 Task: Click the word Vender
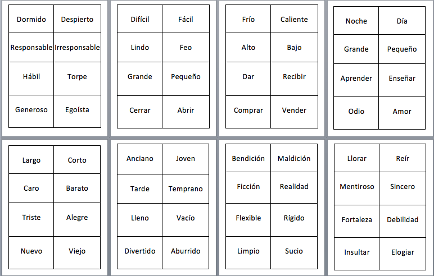(294, 111)
